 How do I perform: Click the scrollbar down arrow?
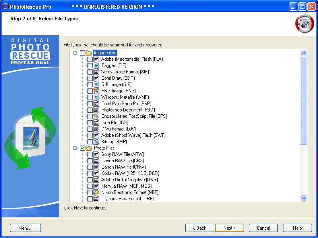click(x=304, y=198)
